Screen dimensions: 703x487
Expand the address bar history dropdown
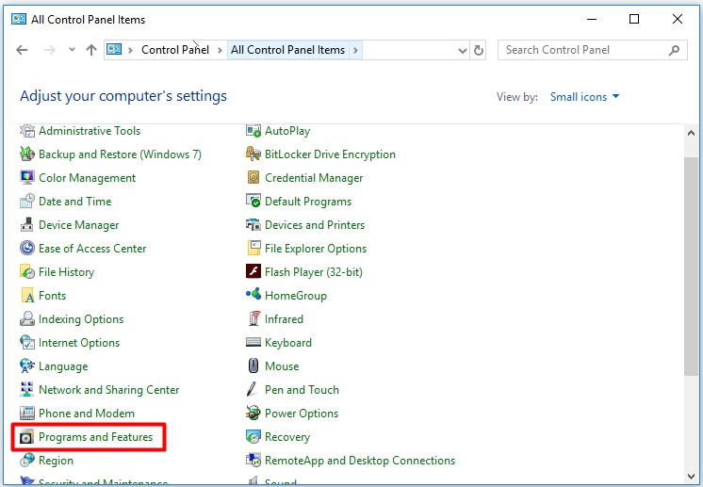(x=463, y=50)
